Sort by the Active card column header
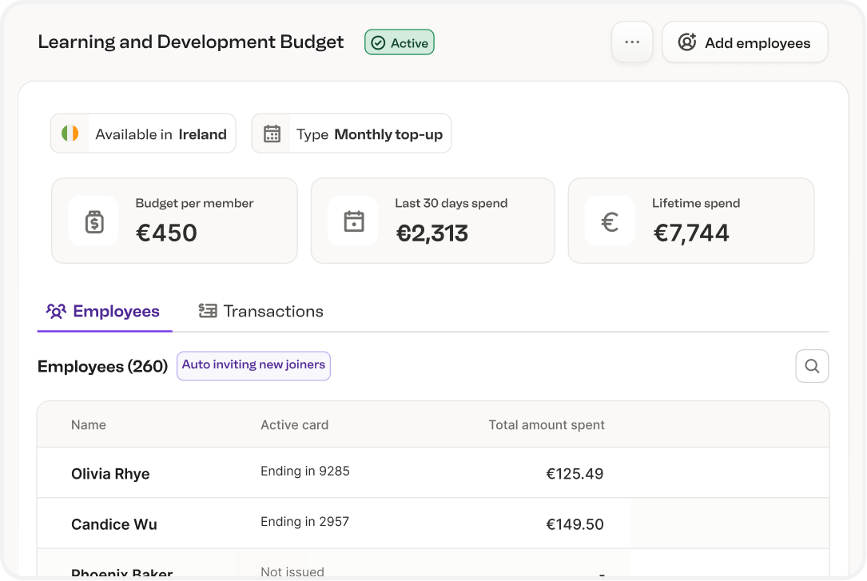Screen dimensions: 867x581 click(294, 425)
